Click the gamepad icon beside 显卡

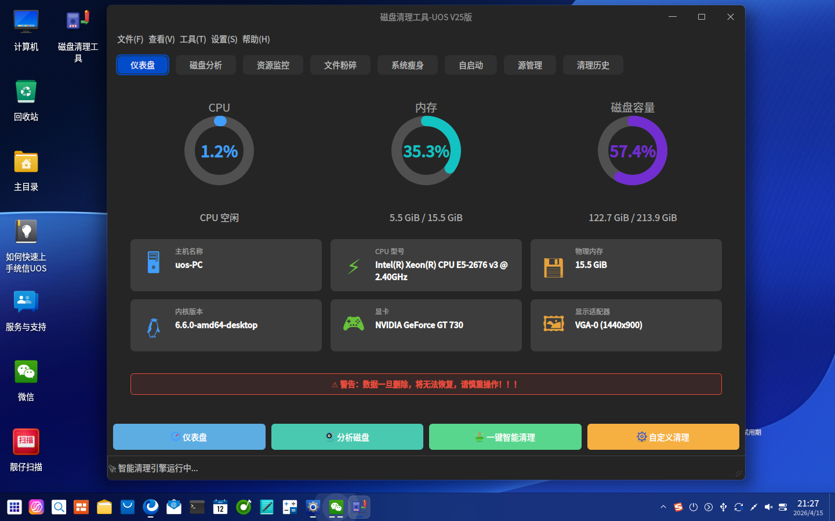(354, 323)
